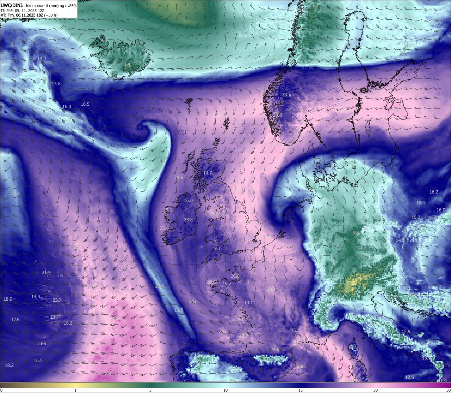The width and height of the screenshot is (451, 393).
Task: Click the UWC/DINI title line
Action: pyautogui.click(x=39, y=6)
